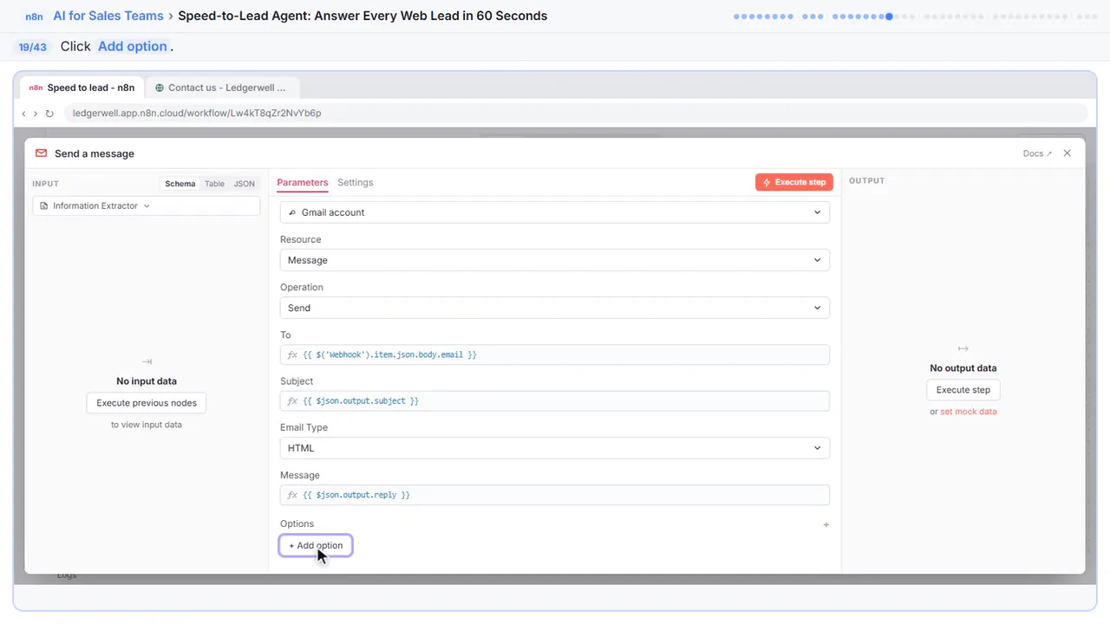Switch to the Speed to lead - n8n browser tab
This screenshot has height=624, width=1110.
82,88
